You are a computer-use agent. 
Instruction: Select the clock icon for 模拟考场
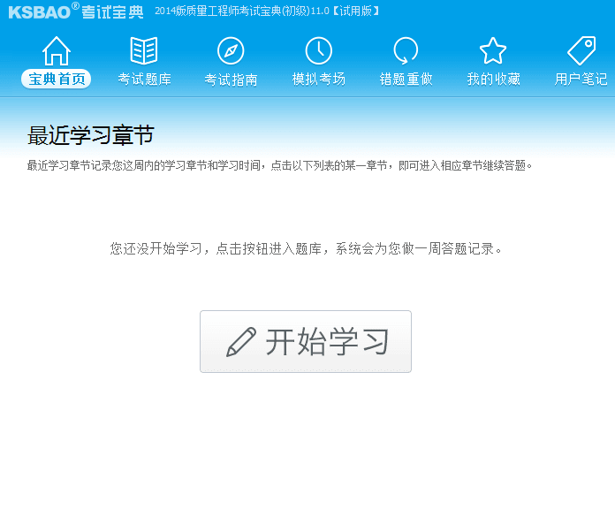(318, 50)
